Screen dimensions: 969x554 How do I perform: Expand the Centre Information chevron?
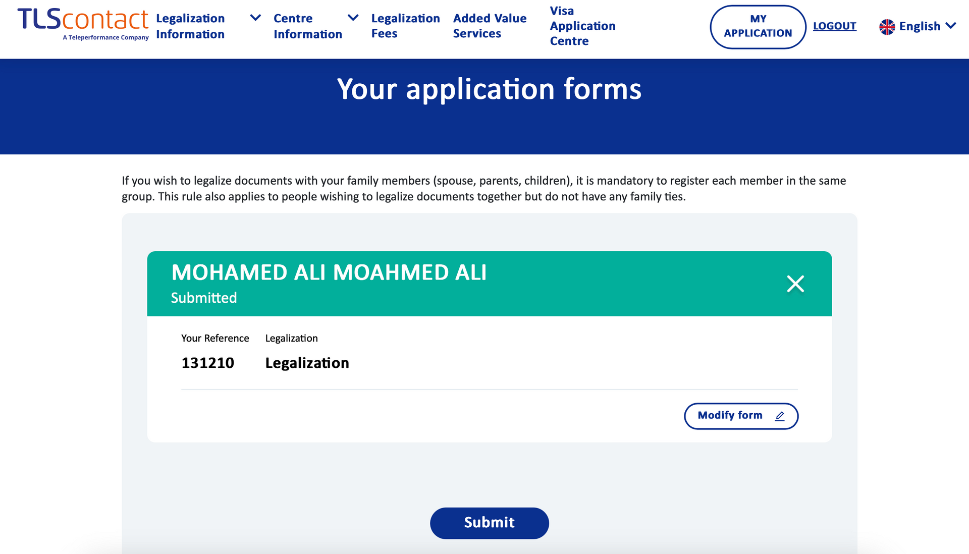(x=353, y=18)
